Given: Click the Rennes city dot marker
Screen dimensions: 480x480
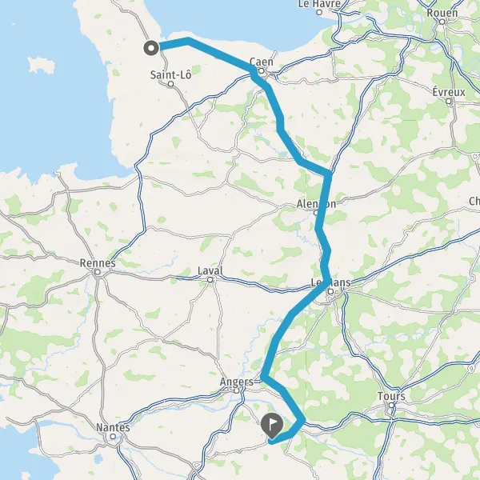Looking at the screenshot, I should tap(98, 272).
